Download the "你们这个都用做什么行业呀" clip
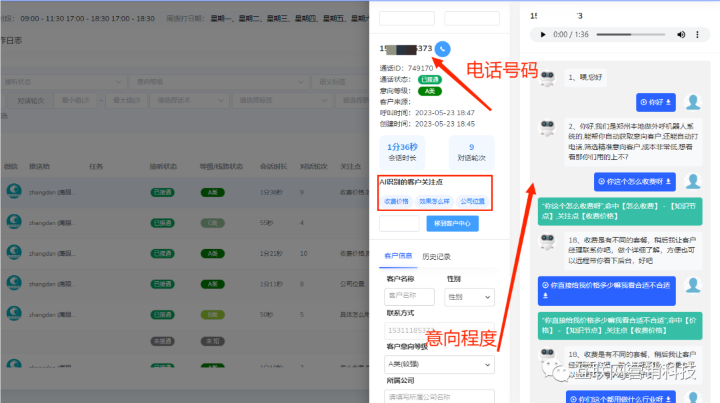This screenshot has width=720, height=403. pyautogui.click(x=668, y=399)
